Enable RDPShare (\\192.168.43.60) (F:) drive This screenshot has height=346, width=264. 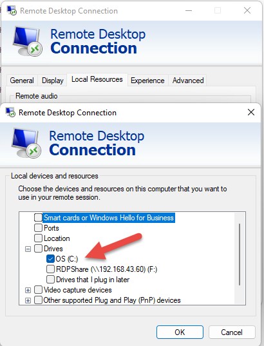(50, 269)
